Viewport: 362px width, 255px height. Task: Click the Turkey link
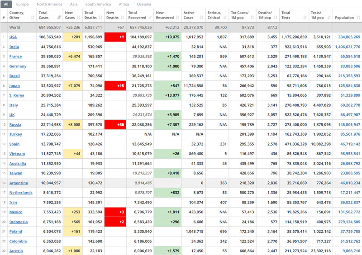16,134
